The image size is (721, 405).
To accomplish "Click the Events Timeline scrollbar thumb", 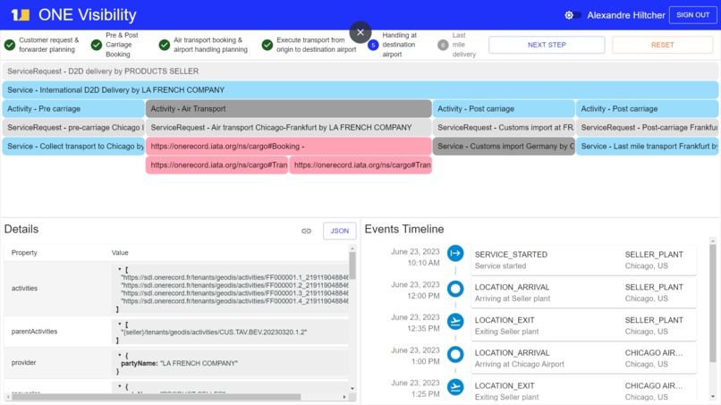I will (712, 303).
